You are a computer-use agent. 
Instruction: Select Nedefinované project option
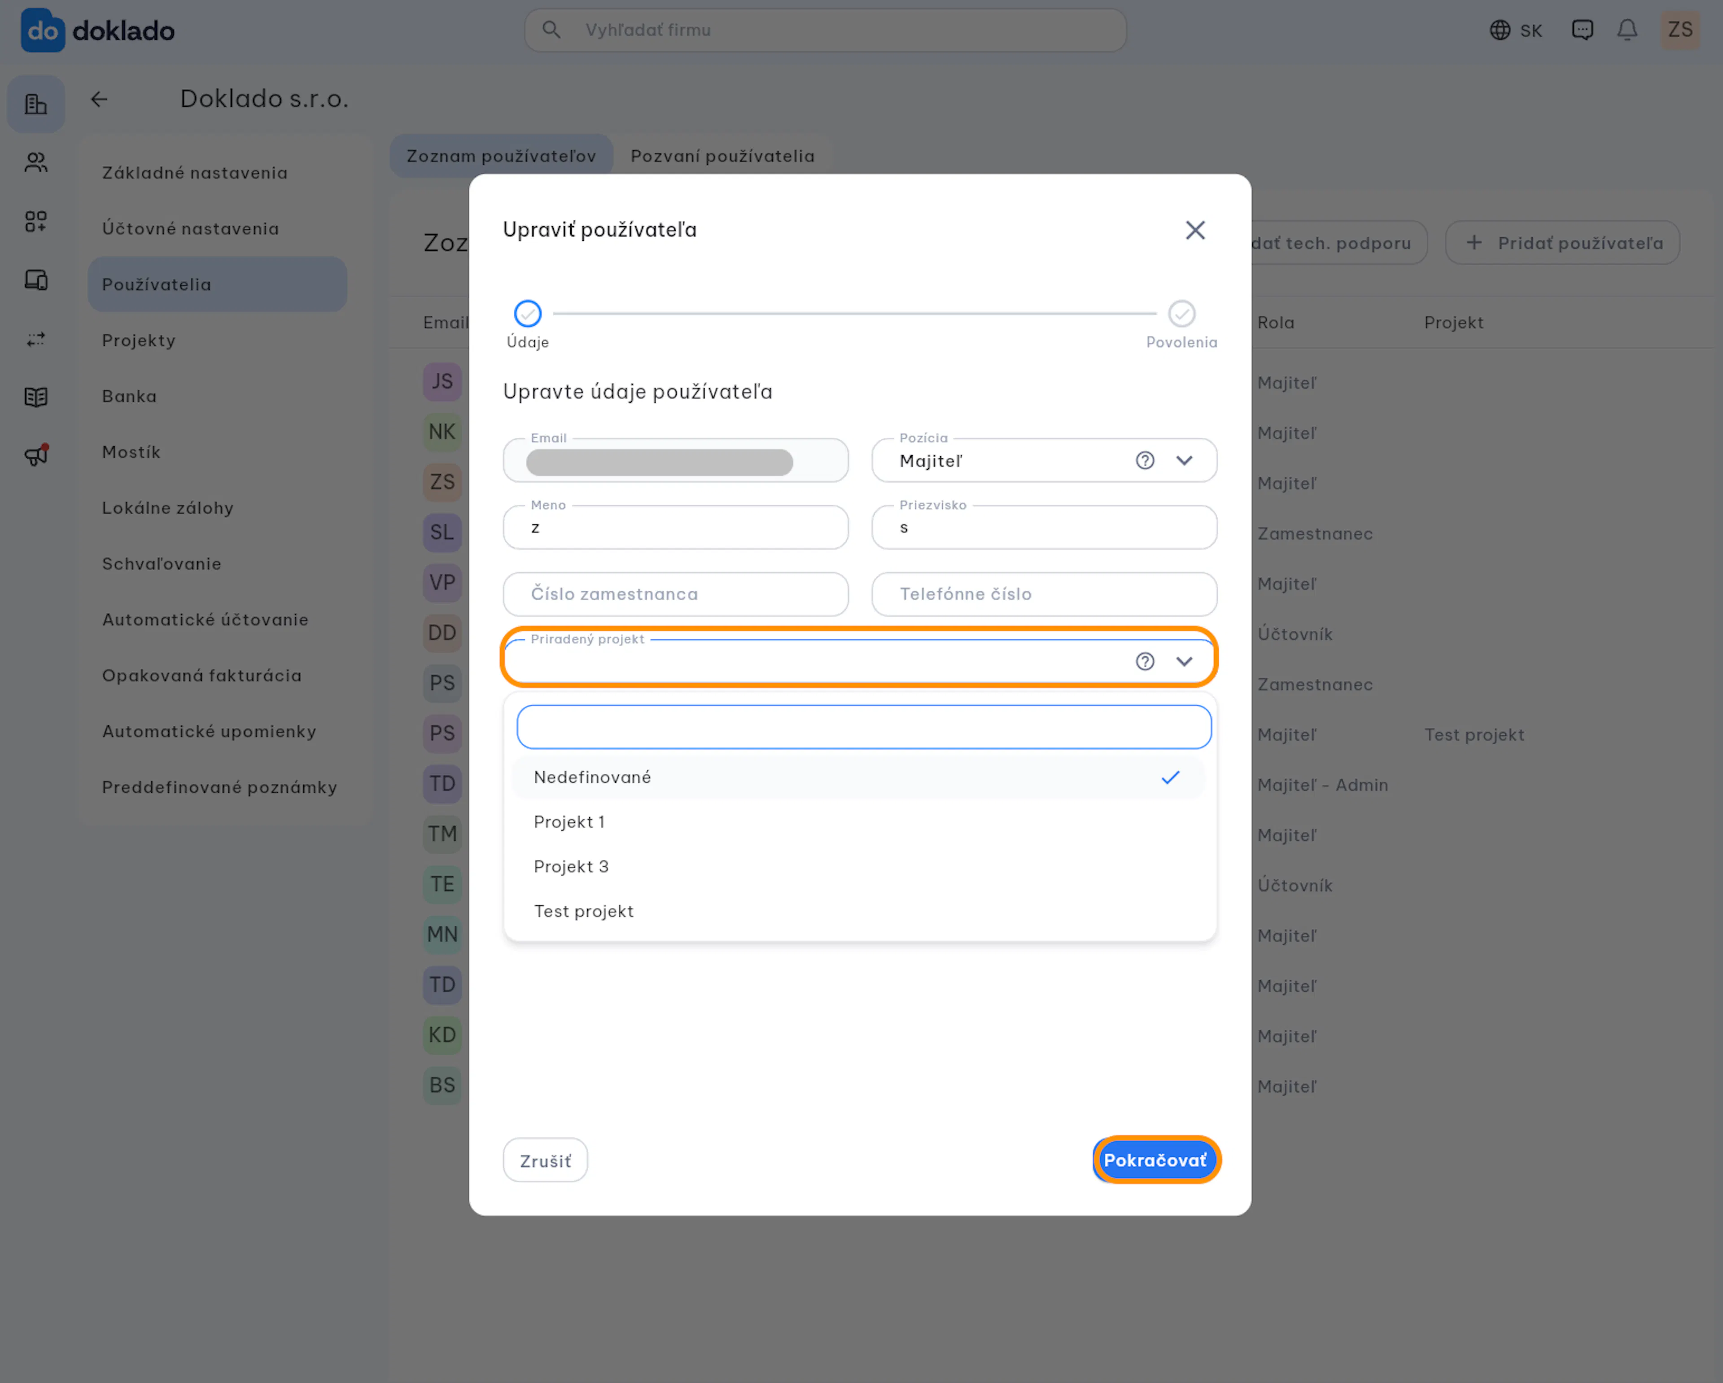pos(858,777)
